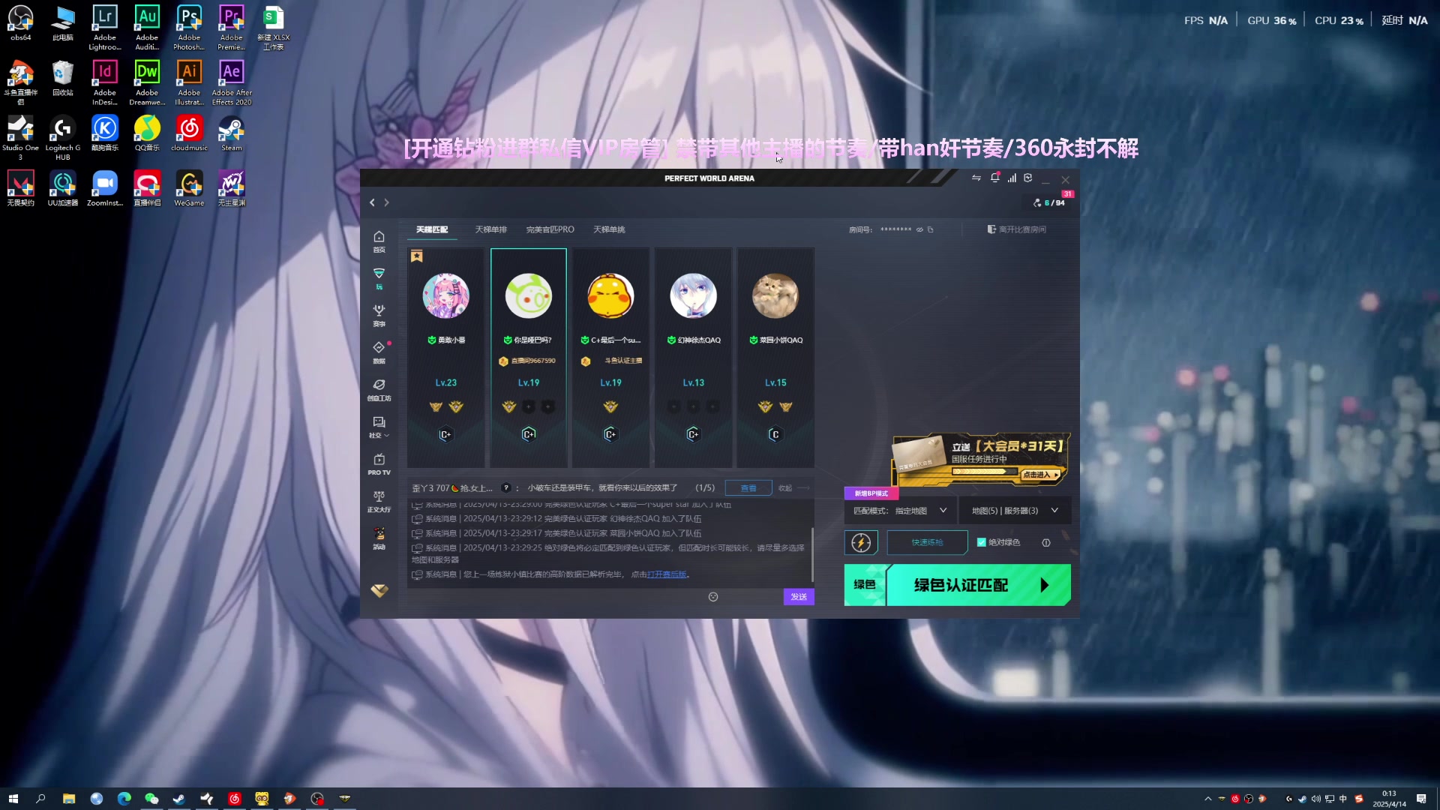The image size is (1440, 810).
Task: Open the 数据 stats icon in sidebar
Action: (379, 352)
